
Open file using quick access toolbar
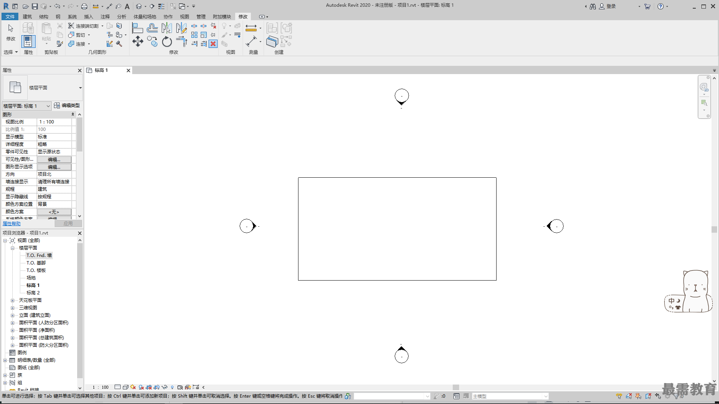[25, 6]
